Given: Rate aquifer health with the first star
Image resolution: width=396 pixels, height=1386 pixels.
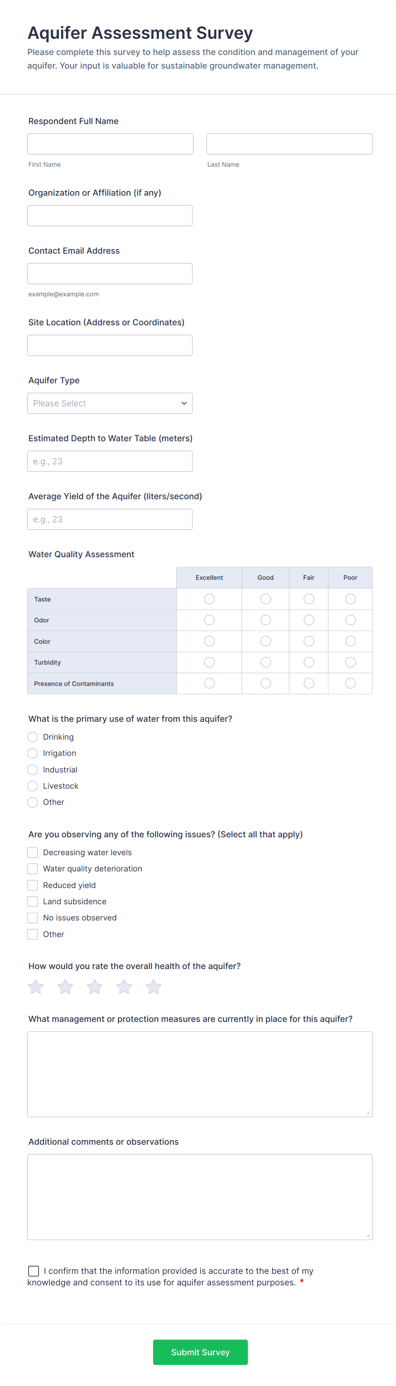Looking at the screenshot, I should 35,987.
